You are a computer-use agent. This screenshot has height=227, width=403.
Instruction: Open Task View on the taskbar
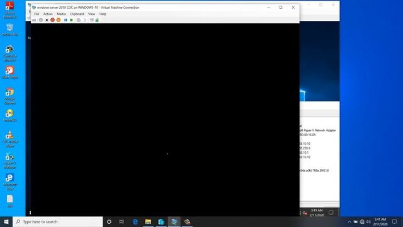click(x=122, y=221)
